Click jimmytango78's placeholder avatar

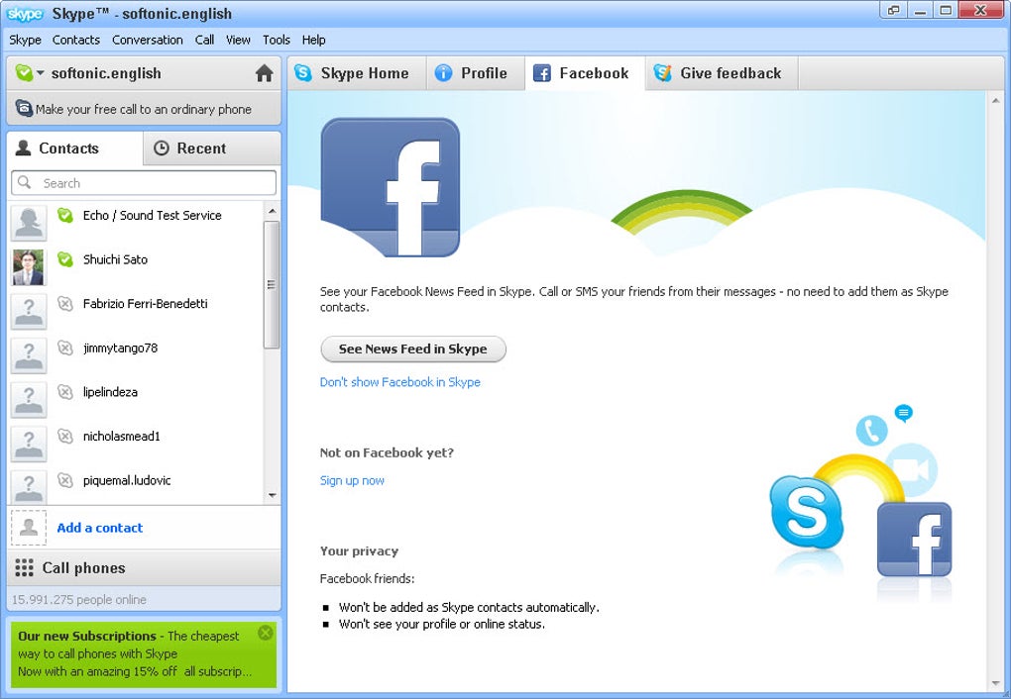click(29, 355)
